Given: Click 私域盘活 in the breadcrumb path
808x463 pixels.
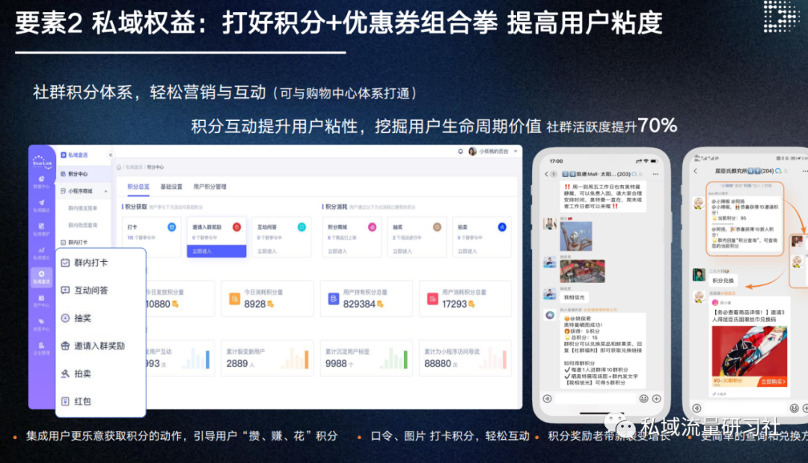Looking at the screenshot, I should tap(135, 167).
